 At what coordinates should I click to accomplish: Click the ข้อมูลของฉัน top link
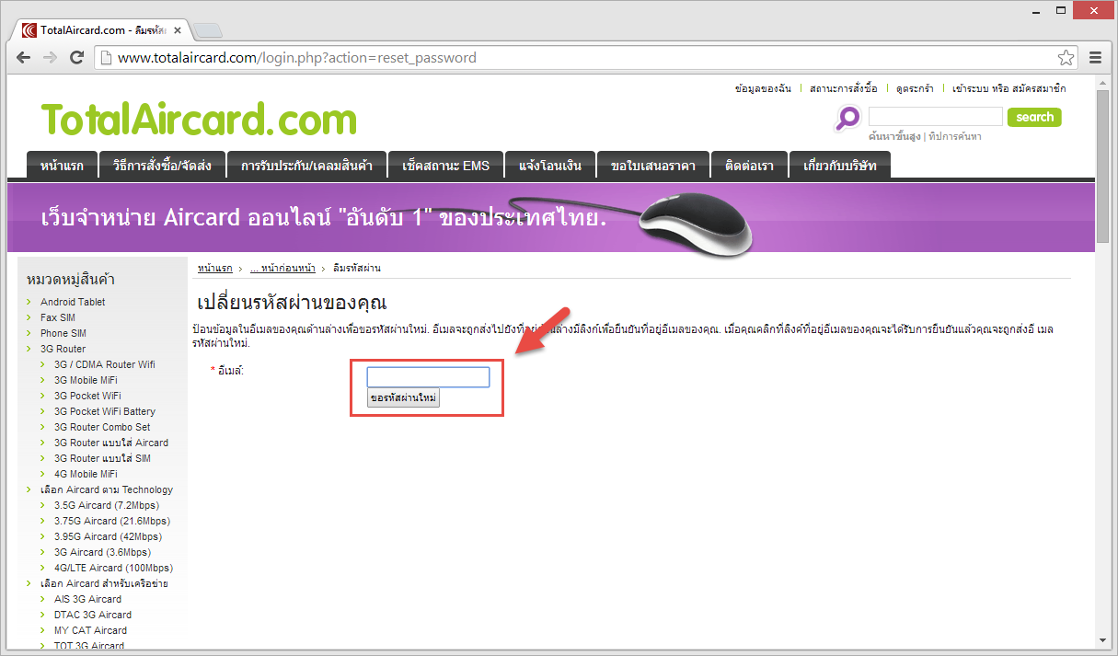763,89
